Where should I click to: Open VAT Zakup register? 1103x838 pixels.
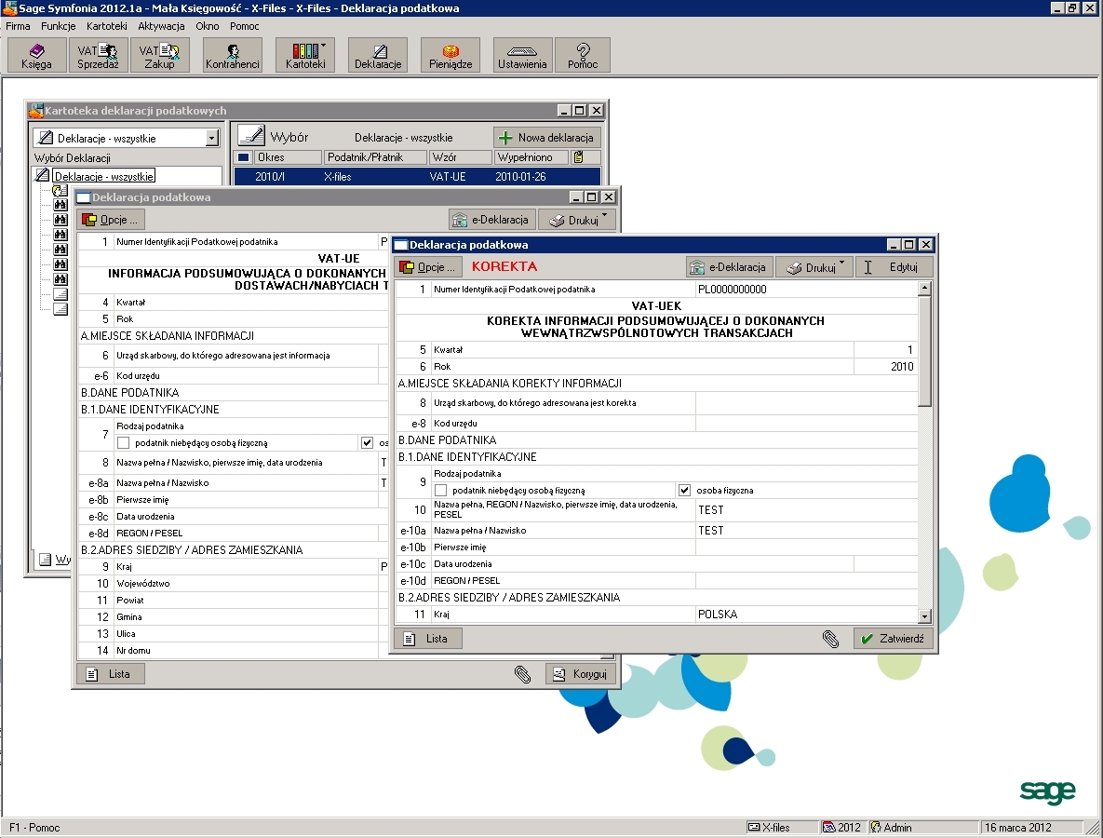point(160,55)
